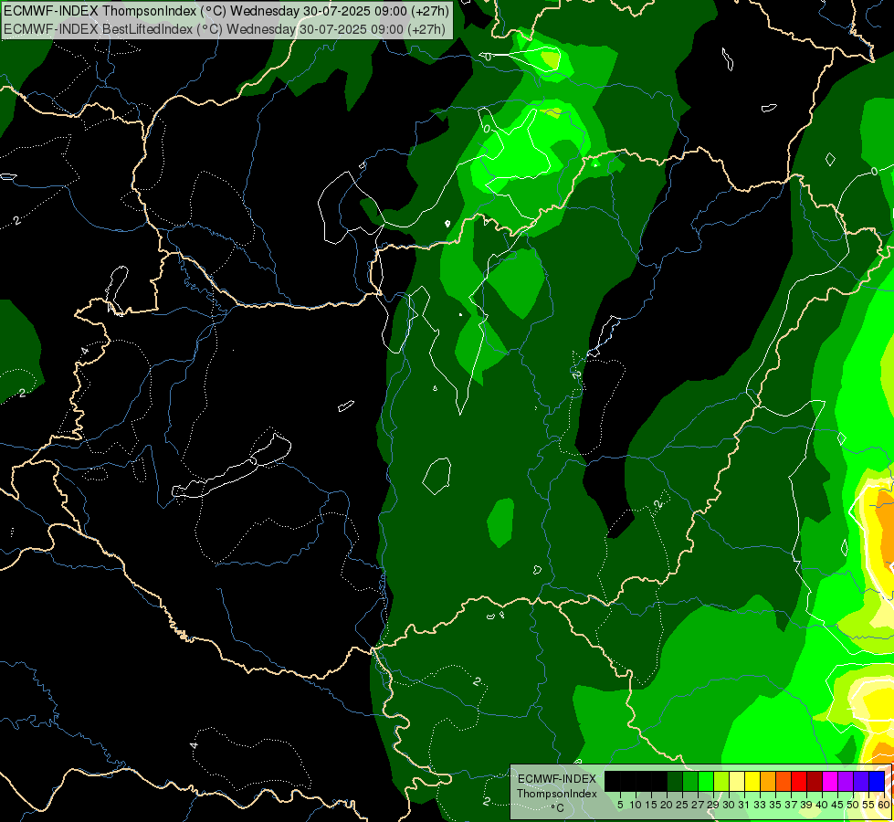
Task: Pick the purple 45–50 legend swatch
Action: 846,781
